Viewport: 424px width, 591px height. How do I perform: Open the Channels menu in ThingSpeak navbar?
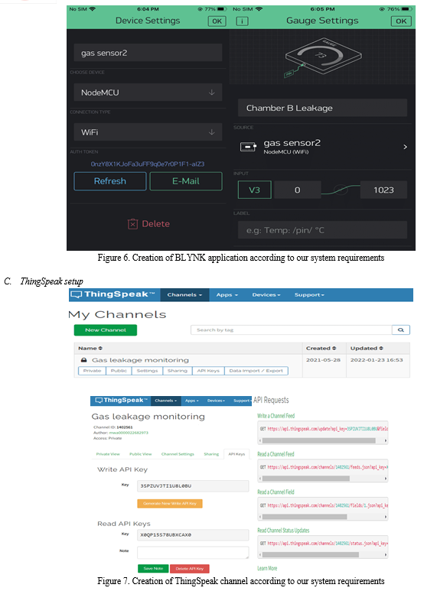184,295
